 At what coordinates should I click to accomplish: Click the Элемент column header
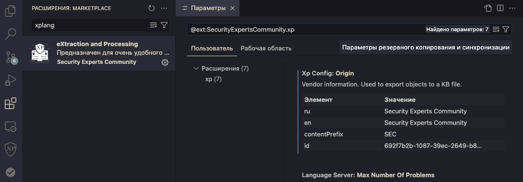[x=318, y=99]
